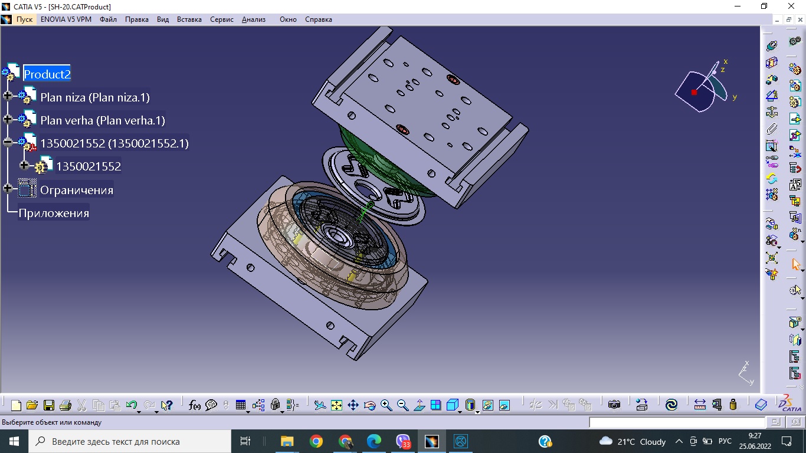Viewport: 806px width, 453px height.
Task: Click the Formula f(x) icon
Action: click(194, 405)
